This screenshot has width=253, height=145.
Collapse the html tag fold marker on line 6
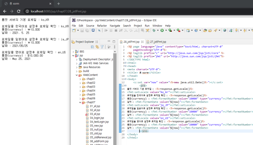point(126,63)
